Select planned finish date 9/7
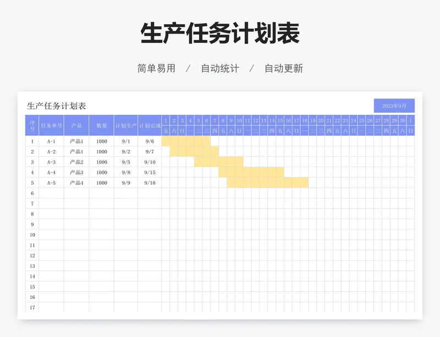This screenshot has height=337, width=440. (150, 152)
